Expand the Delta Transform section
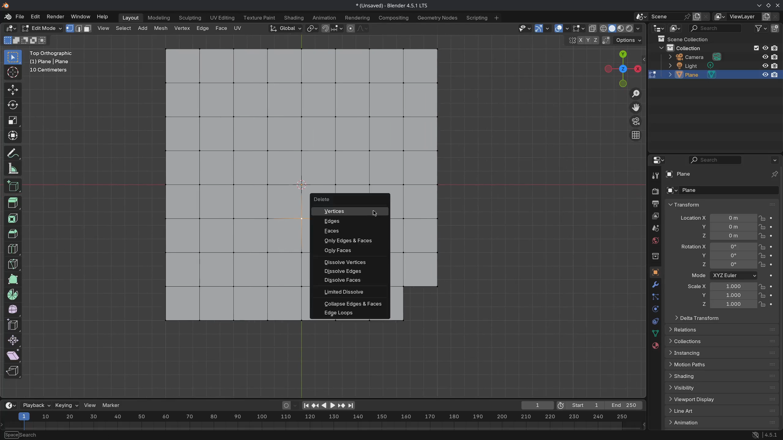This screenshot has width=783, height=440. (699, 318)
